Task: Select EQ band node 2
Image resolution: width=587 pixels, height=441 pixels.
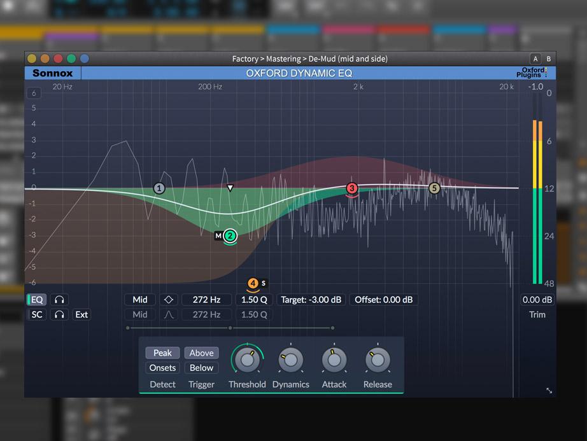Action: 230,236
